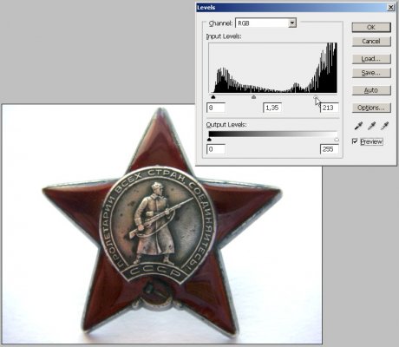Image resolution: width=399 pixels, height=347 pixels.
Task: Focus the input highlight field showing 213
Action: pyautogui.click(x=330, y=108)
